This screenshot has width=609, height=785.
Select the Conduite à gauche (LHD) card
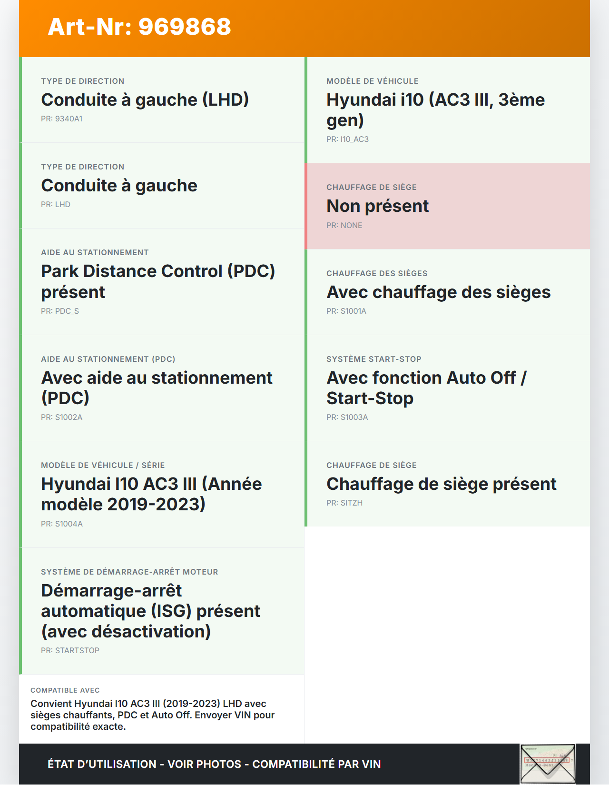(x=162, y=99)
